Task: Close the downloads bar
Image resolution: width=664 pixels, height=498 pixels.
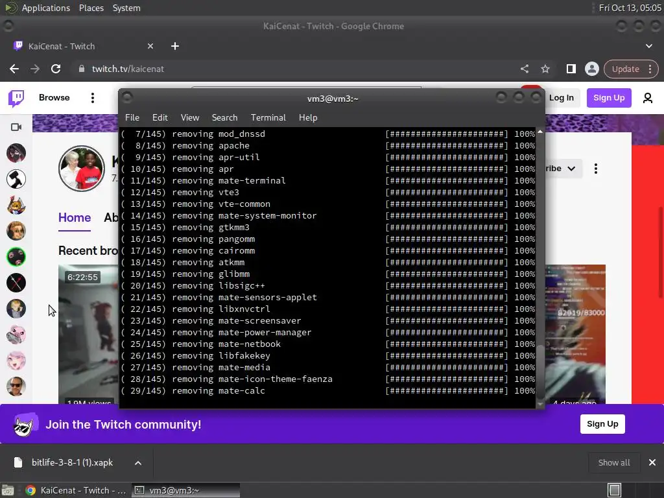Action: (652, 462)
